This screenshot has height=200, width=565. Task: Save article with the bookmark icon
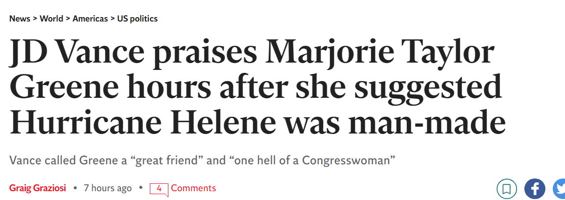[507, 188]
